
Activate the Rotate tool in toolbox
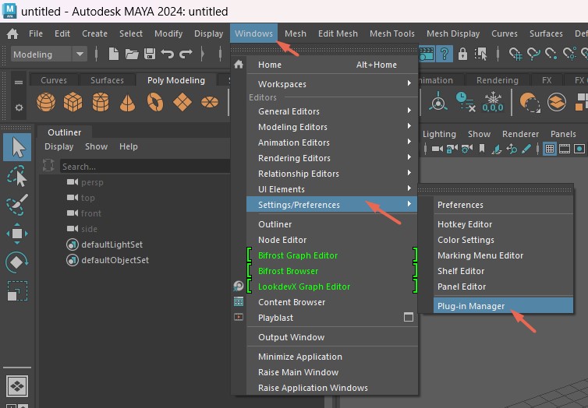17,262
